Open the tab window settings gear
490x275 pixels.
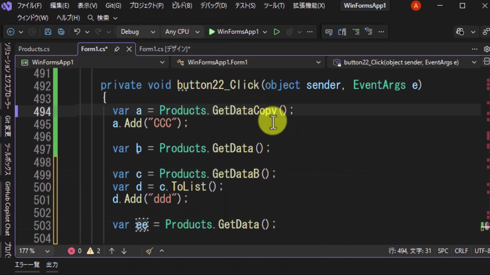[487, 49]
